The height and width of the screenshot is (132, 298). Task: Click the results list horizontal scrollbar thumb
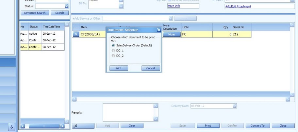click(x=44, y=126)
